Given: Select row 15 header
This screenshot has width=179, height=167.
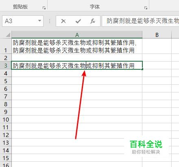Looking at the screenshot, I should 6,158.
